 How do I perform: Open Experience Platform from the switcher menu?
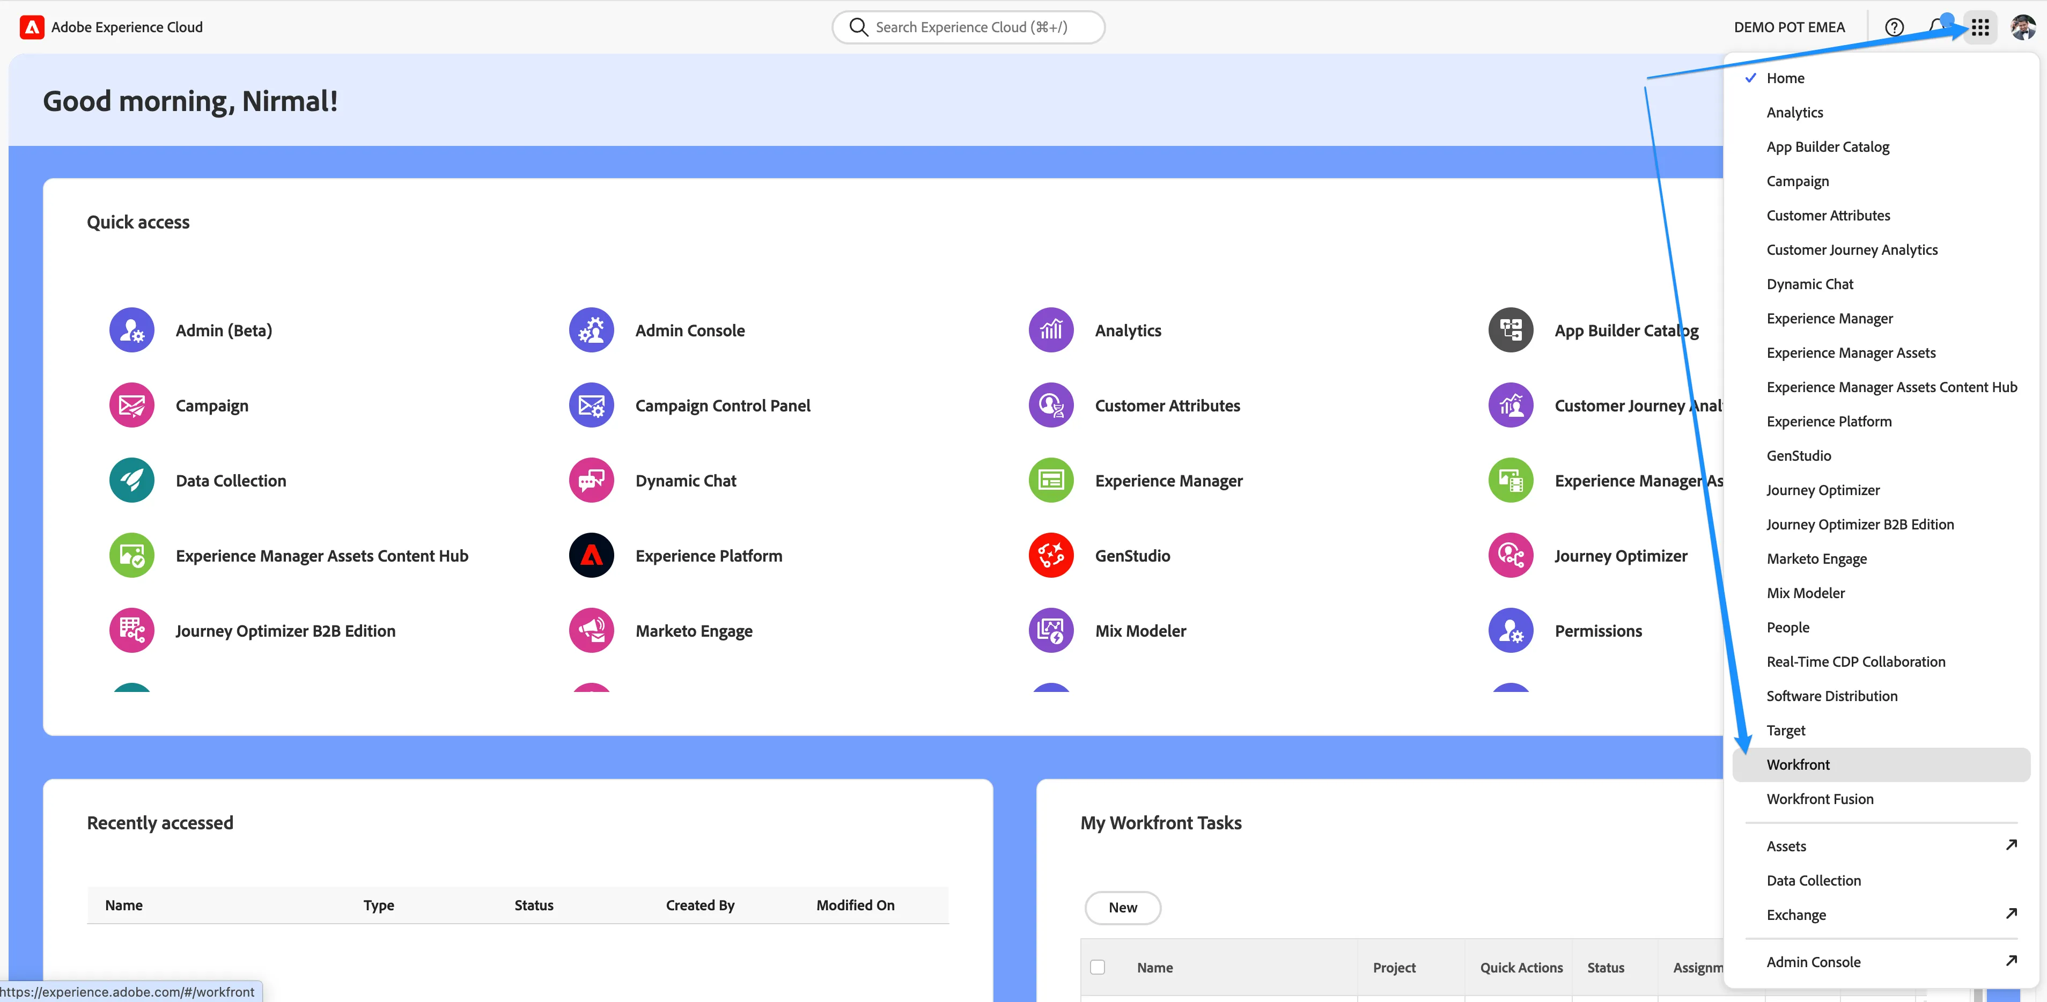click(1880, 421)
